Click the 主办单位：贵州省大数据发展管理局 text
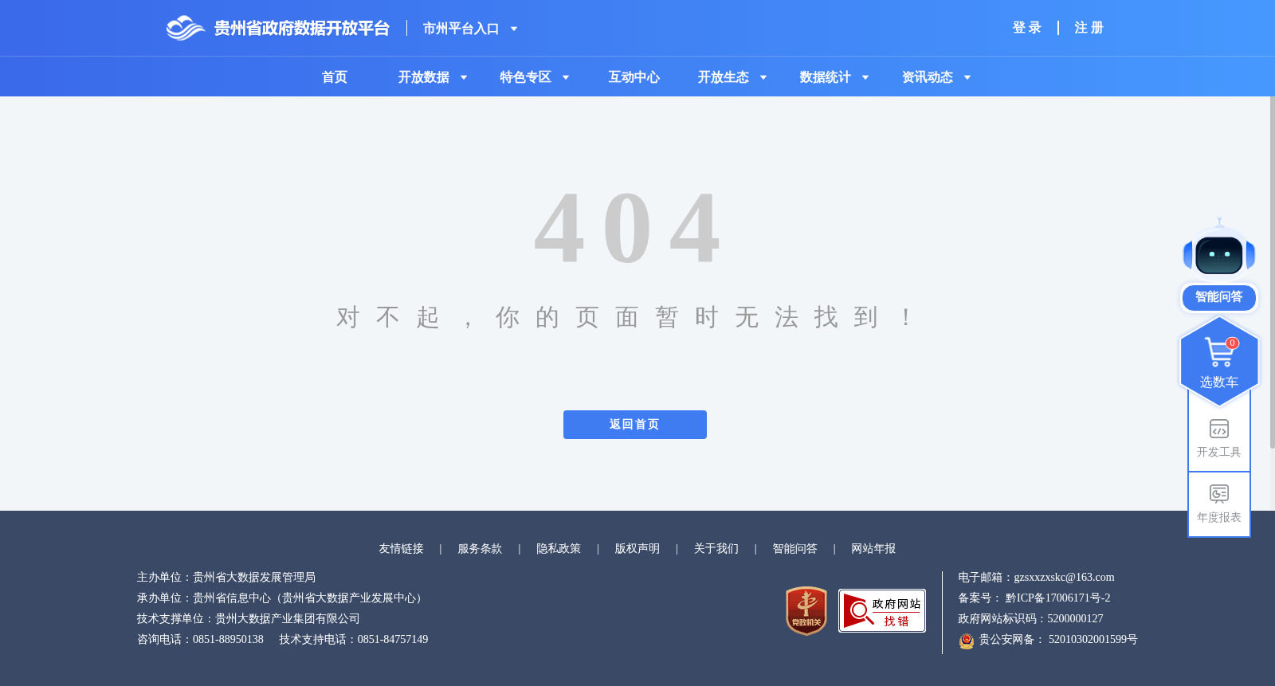Image resolution: width=1275 pixels, height=686 pixels. pyautogui.click(x=226, y=578)
